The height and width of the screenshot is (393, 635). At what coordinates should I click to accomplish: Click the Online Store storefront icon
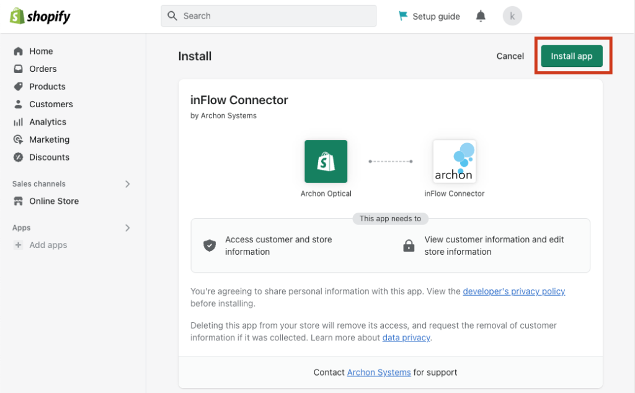coord(18,201)
